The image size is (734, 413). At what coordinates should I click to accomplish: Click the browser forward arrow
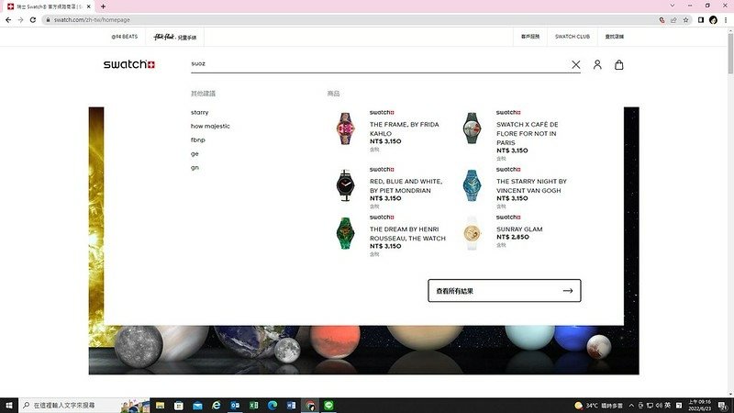coord(20,19)
